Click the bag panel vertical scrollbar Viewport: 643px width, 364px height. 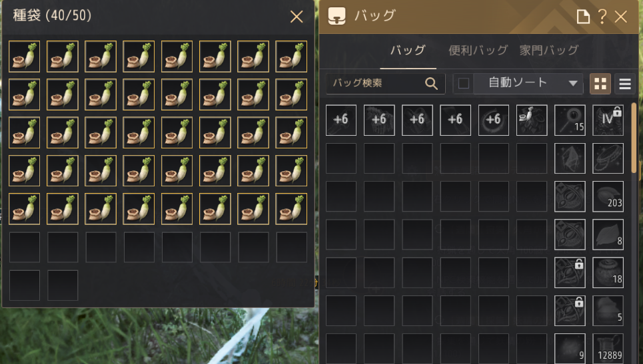634,138
